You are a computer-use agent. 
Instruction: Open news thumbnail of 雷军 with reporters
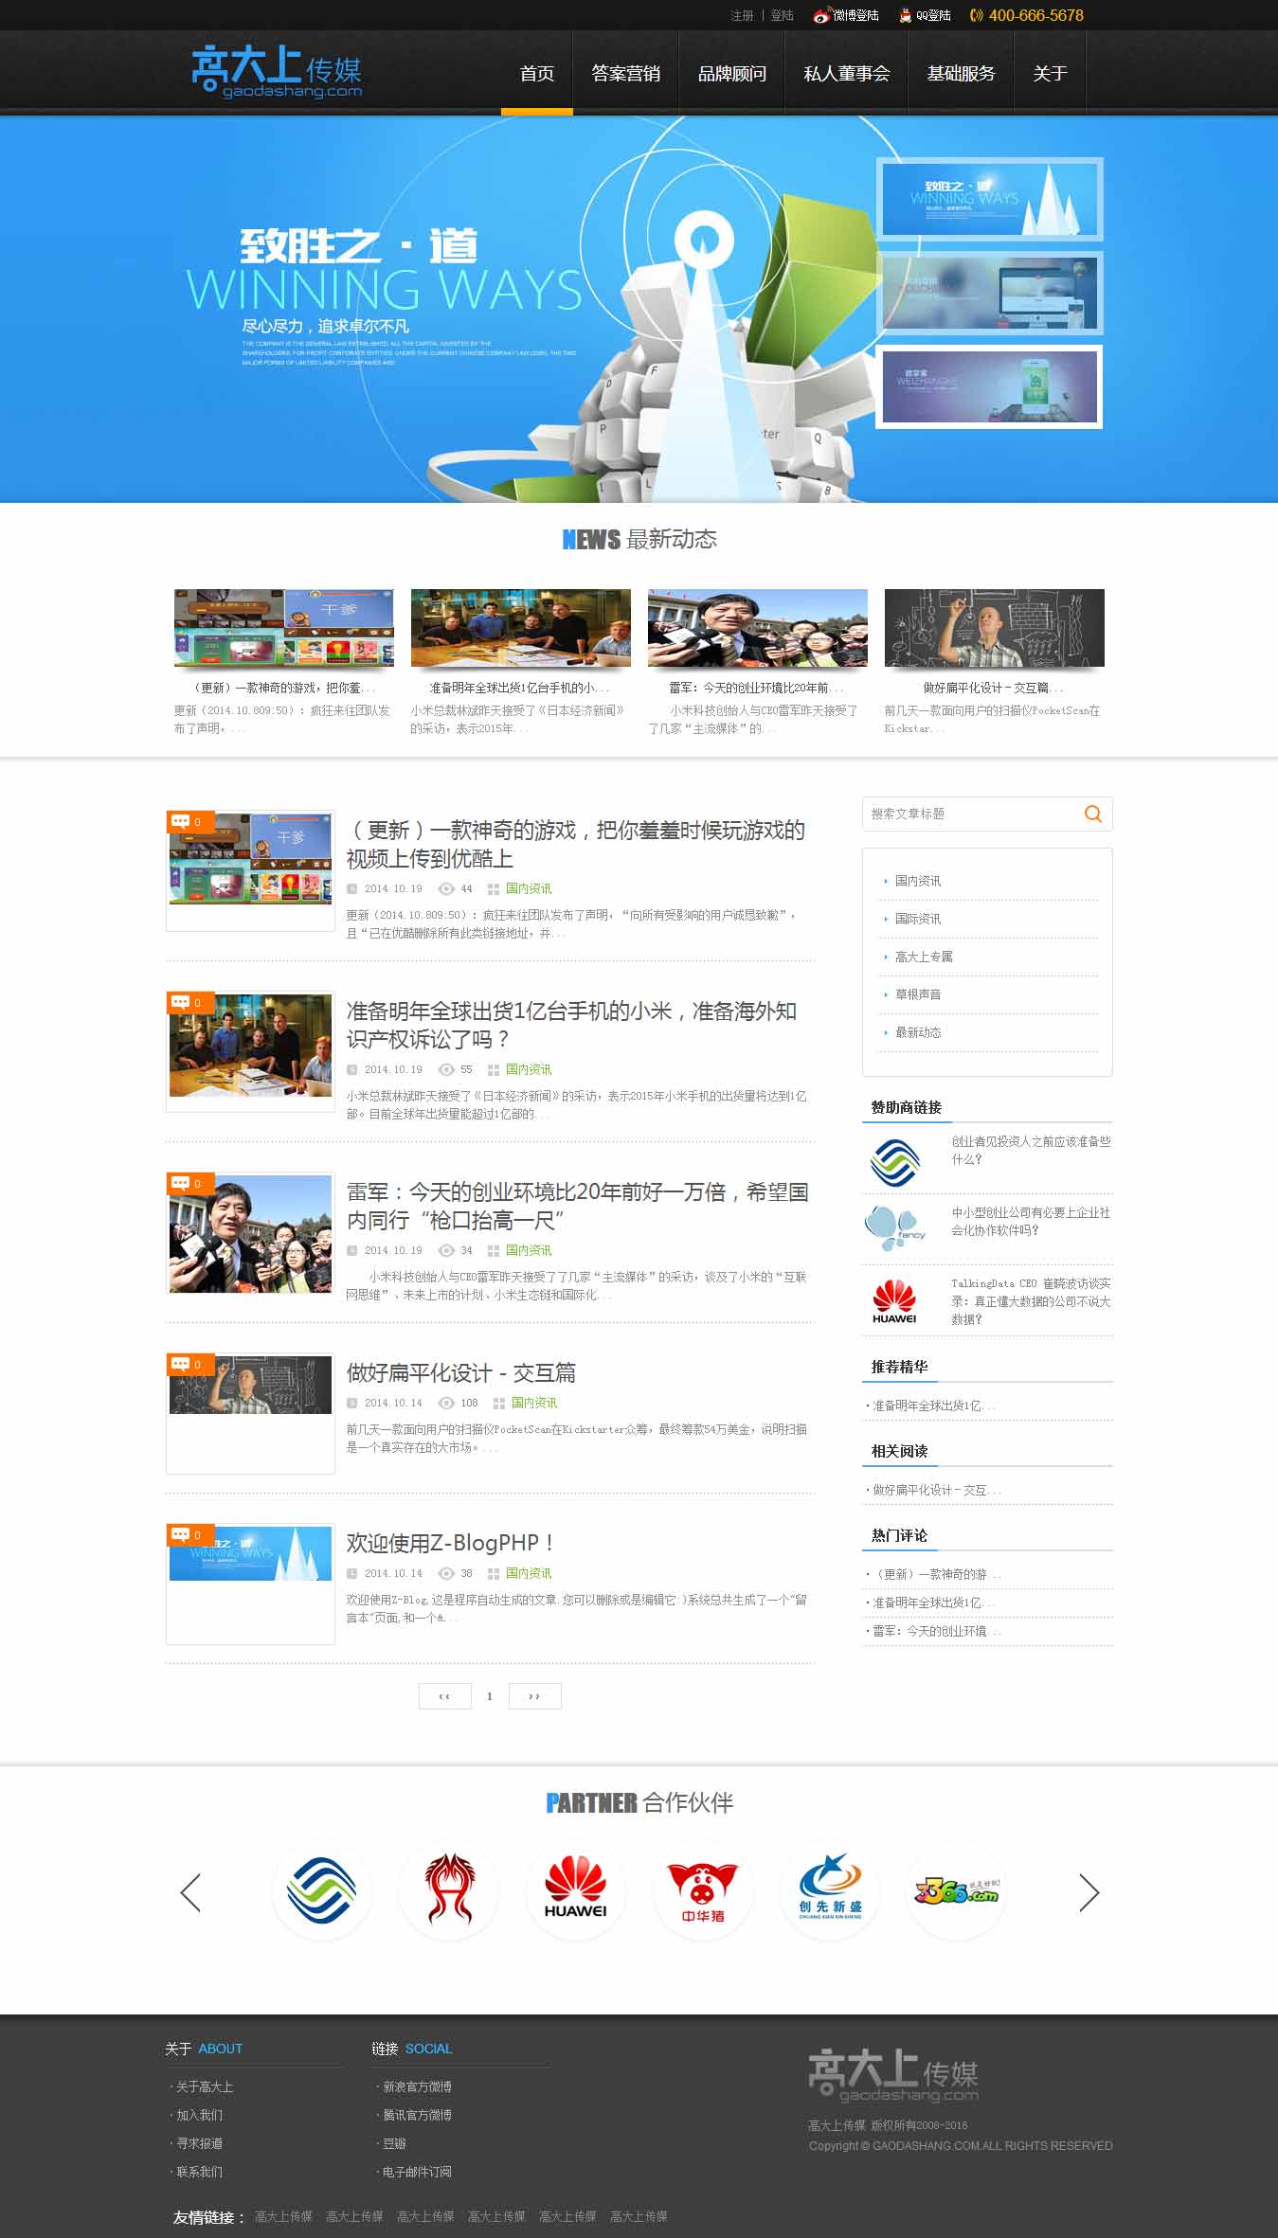[x=757, y=628]
